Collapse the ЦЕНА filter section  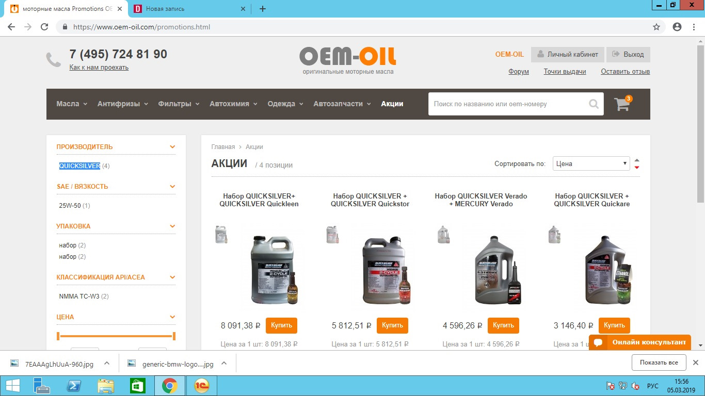pos(172,317)
